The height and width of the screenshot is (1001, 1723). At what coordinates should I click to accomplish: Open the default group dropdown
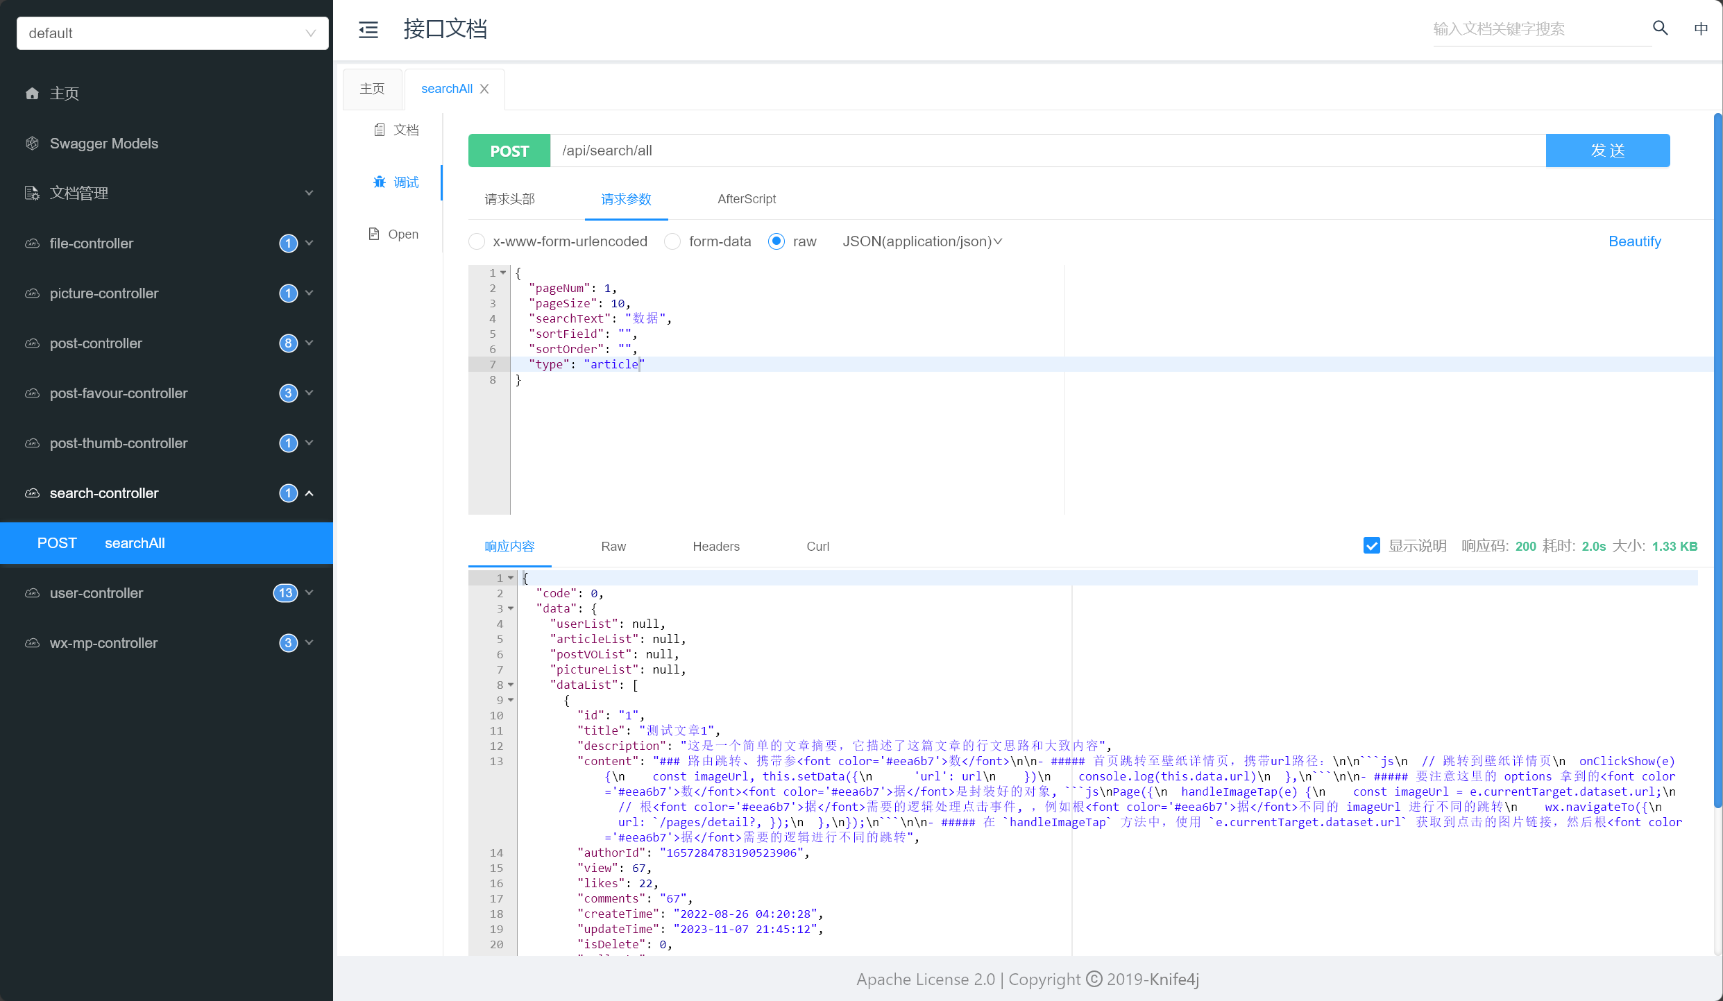tap(172, 33)
